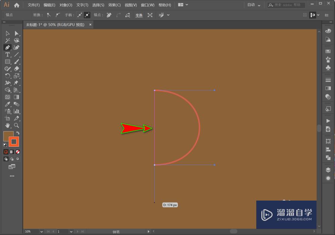Select the Type tool

(x=7, y=54)
